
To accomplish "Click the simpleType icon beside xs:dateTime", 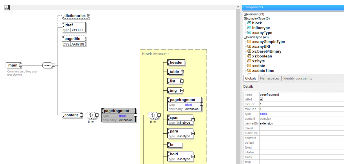I will pos(249,71).
